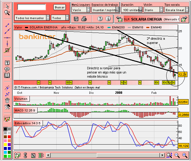Click the 12,21 price label
Viewport: 191px width, 161px height.
(182, 74)
